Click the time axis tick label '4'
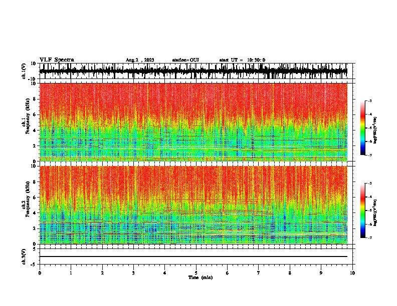The image size is (397, 306). pyautogui.click(x=165, y=273)
